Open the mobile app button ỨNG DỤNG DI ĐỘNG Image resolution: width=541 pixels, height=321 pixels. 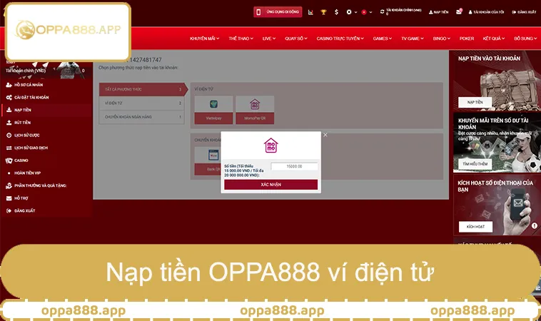[x=278, y=12]
